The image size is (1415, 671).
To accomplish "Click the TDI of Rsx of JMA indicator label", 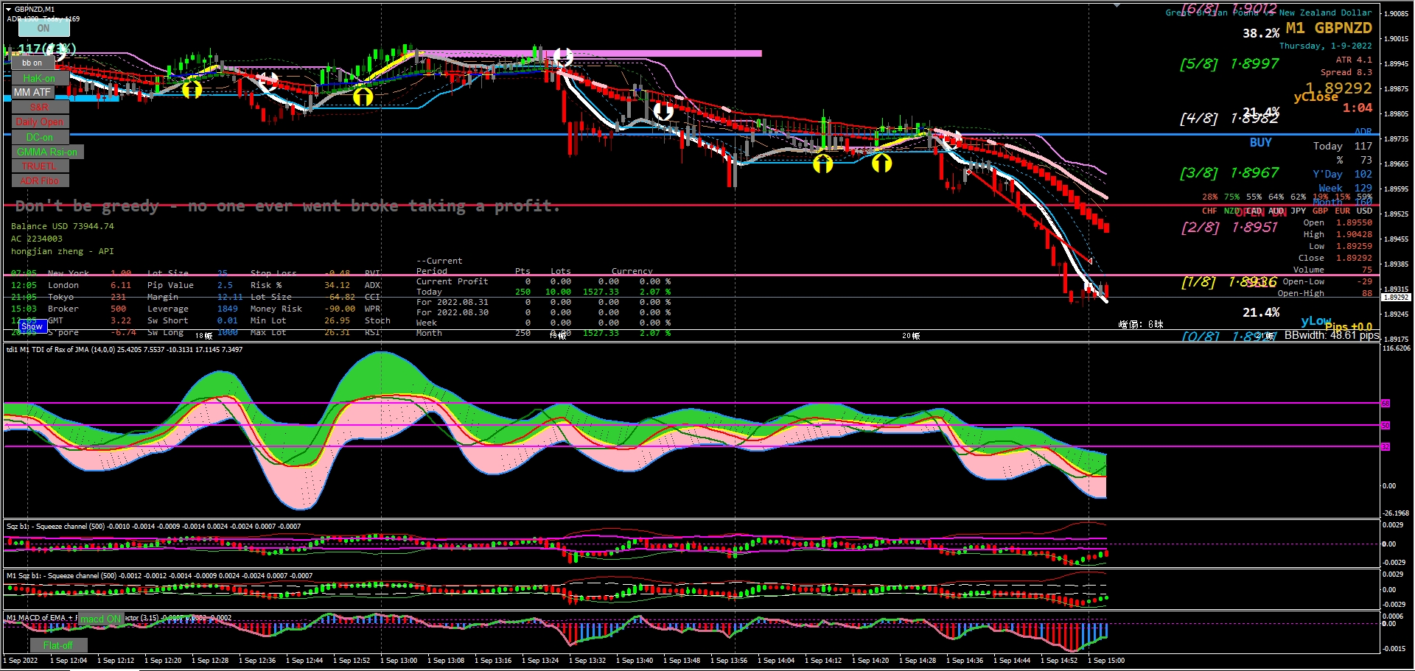I will [x=124, y=350].
